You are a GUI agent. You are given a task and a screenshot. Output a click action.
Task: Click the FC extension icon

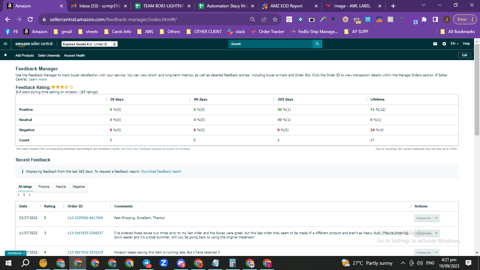pyautogui.click(x=390, y=19)
